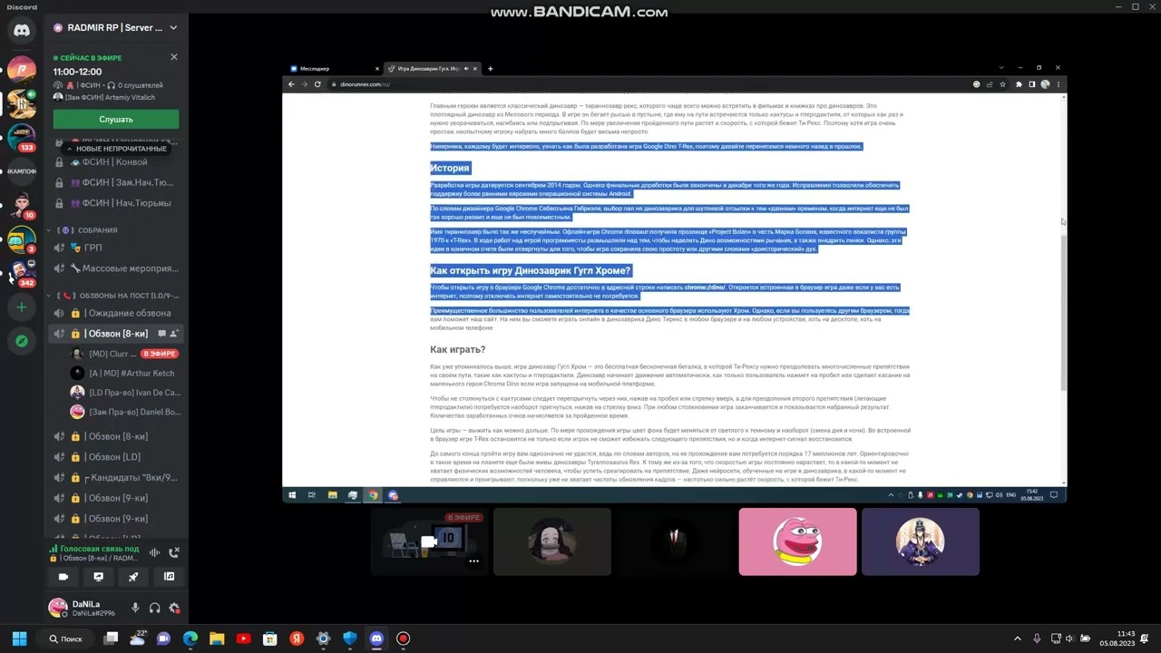This screenshot has height=653, width=1161.
Task: Open the soundboard button
Action: pyautogui.click(x=169, y=576)
